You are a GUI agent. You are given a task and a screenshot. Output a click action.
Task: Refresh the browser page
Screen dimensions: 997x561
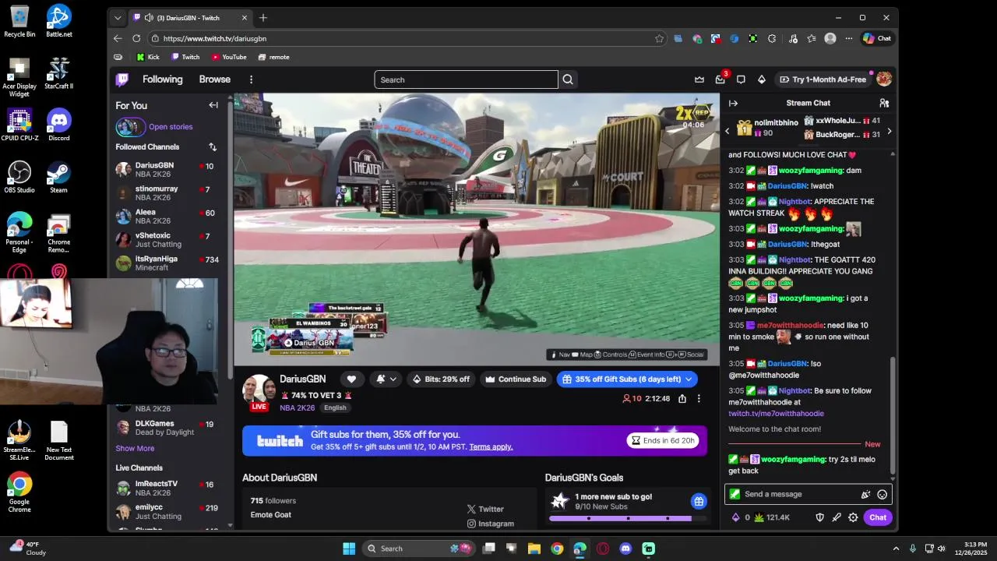click(x=136, y=38)
